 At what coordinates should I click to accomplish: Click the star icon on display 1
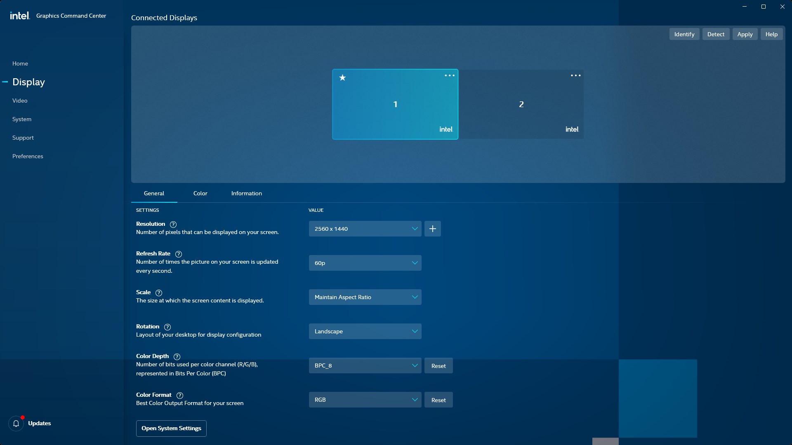click(x=343, y=77)
